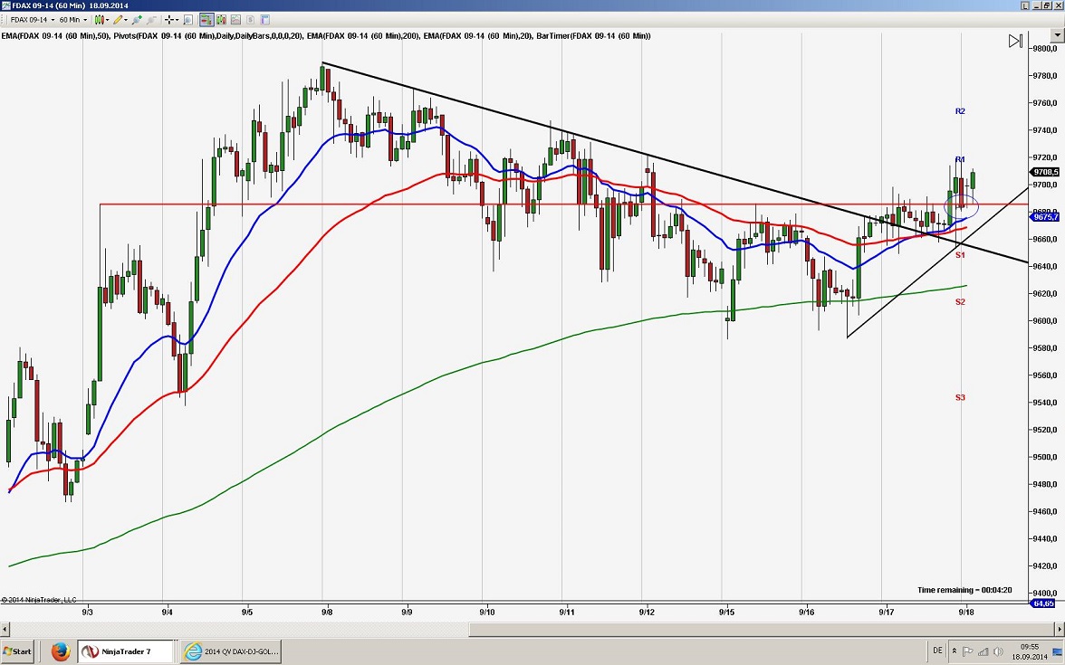Expand the crosshair tool dropdown arrow
Image resolution: width=1065 pixels, height=665 pixels.
click(x=177, y=19)
